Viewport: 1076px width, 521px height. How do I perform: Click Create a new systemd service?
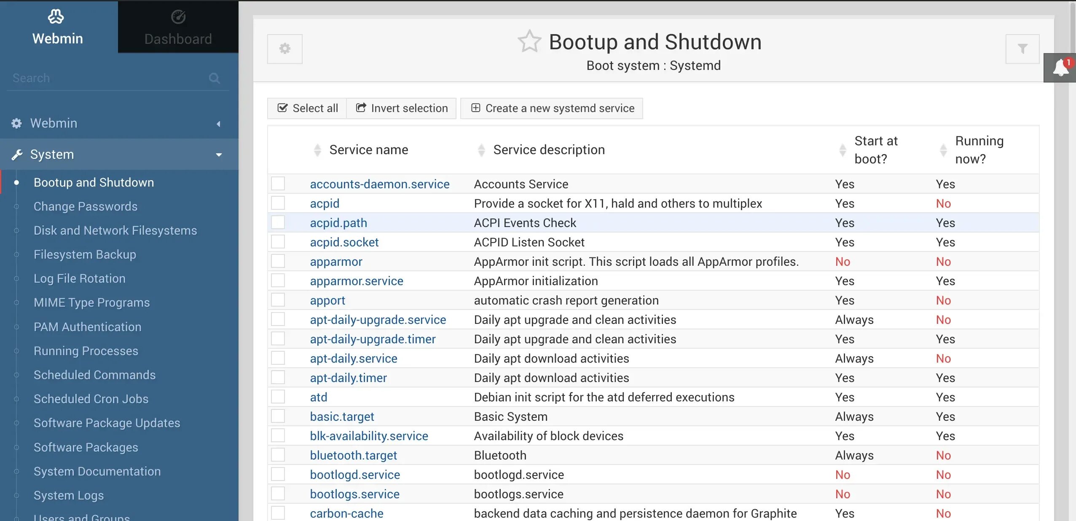coord(552,108)
